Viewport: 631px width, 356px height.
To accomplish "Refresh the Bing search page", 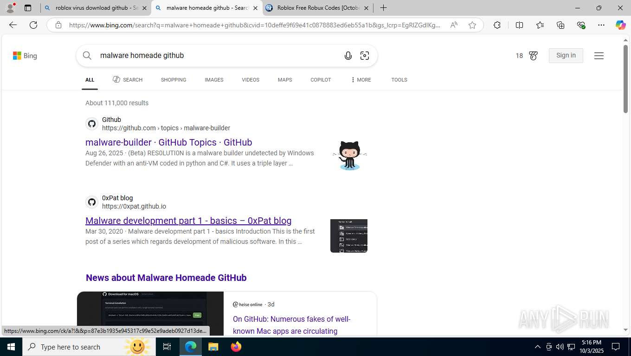I will [x=33, y=25].
